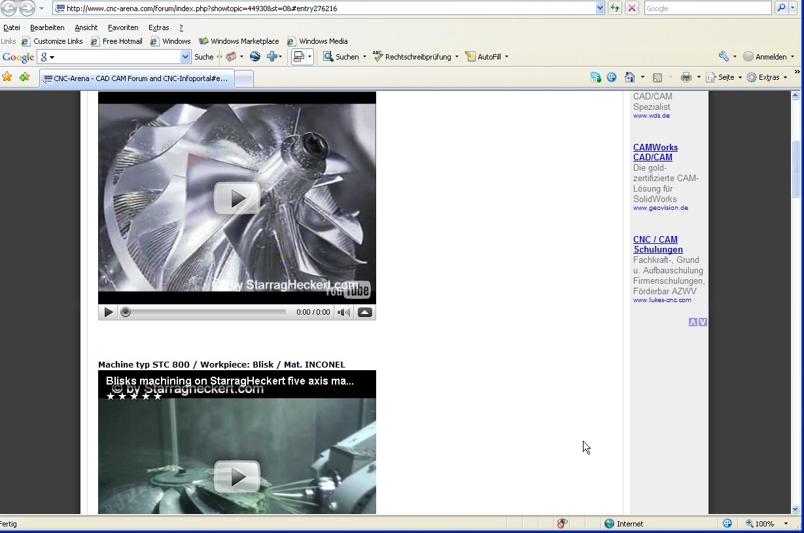
Task: Open the www.wds.de link
Action: [652, 116]
